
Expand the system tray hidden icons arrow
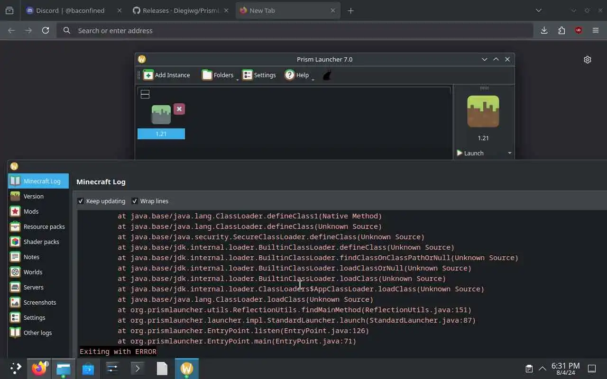coord(542,368)
